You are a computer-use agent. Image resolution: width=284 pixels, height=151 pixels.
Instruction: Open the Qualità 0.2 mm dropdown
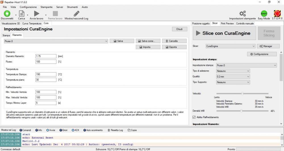coord(233,77)
